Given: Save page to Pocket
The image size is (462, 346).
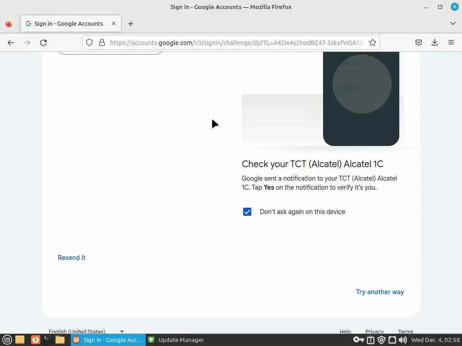Looking at the screenshot, I should tap(418, 43).
